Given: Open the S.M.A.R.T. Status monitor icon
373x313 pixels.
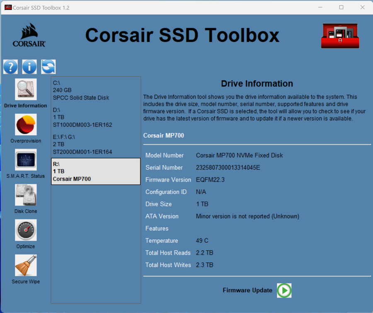Looking at the screenshot, I should click(26, 160).
